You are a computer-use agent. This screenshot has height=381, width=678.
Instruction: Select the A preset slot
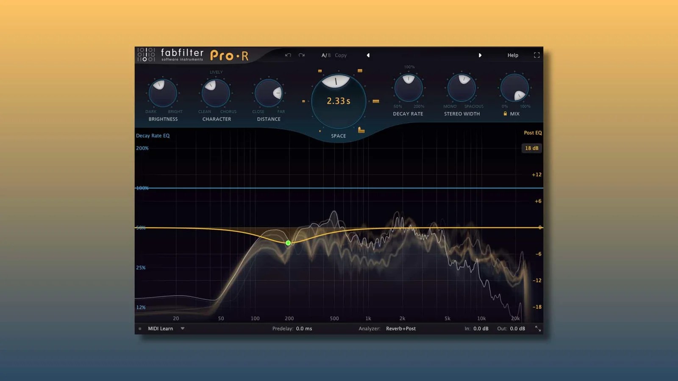pos(324,55)
